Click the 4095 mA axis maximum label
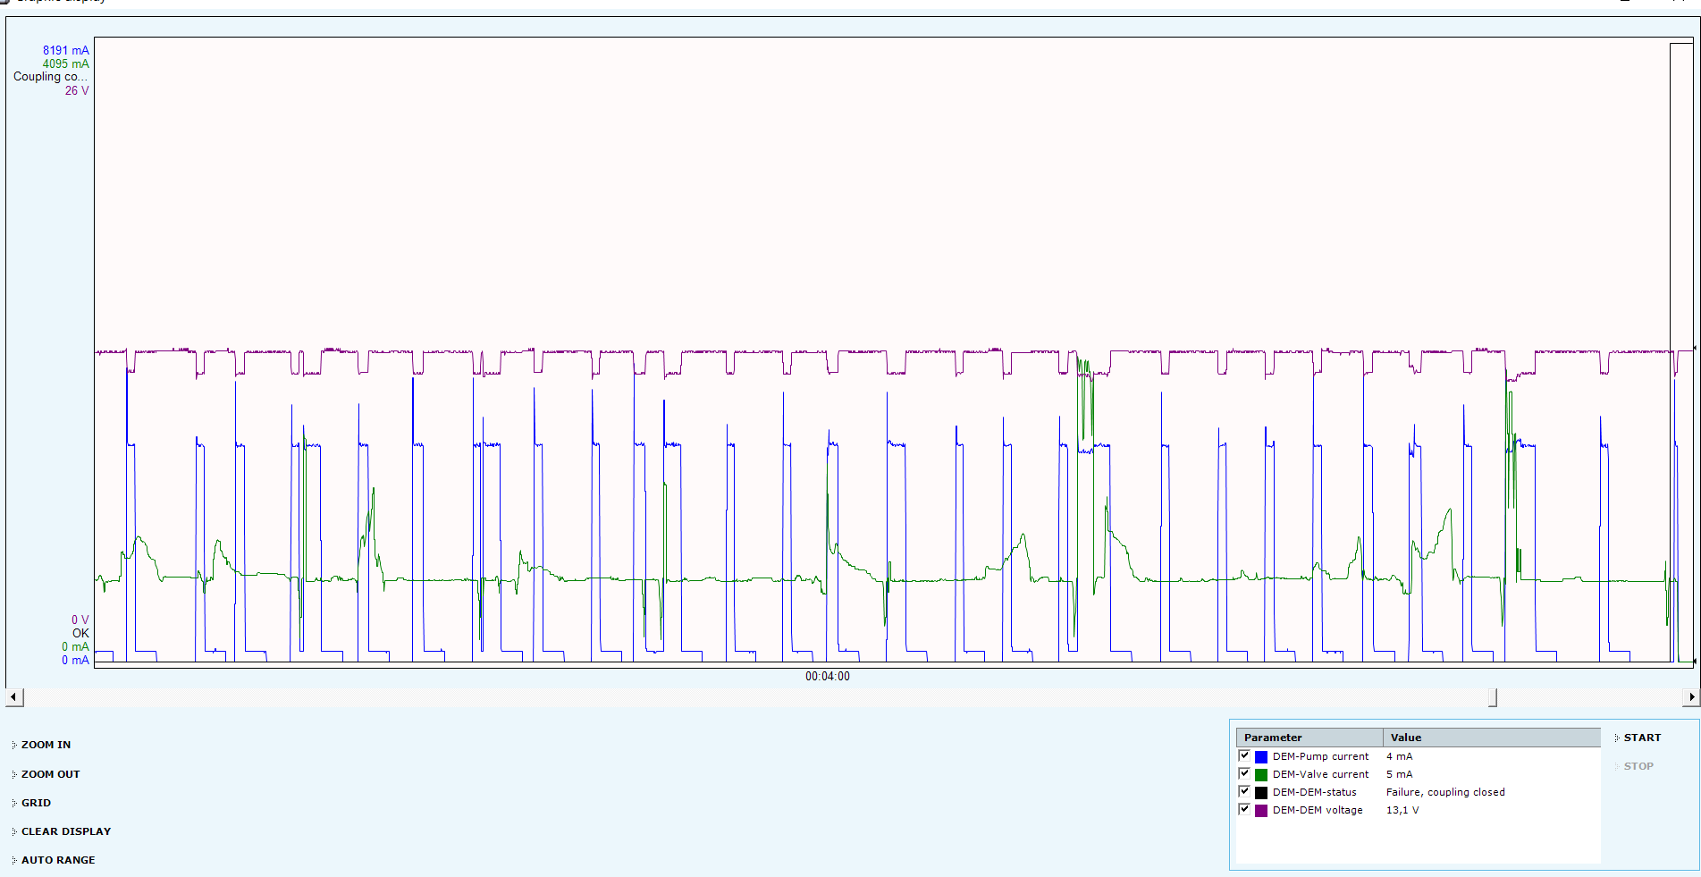 [x=66, y=64]
